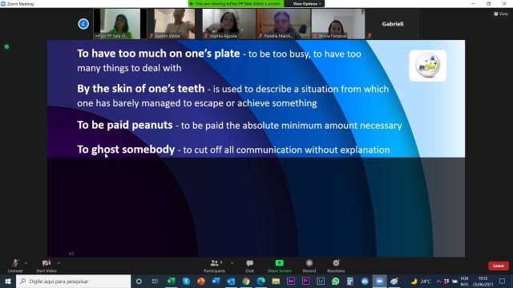Open the Reactions menu

point(336,266)
